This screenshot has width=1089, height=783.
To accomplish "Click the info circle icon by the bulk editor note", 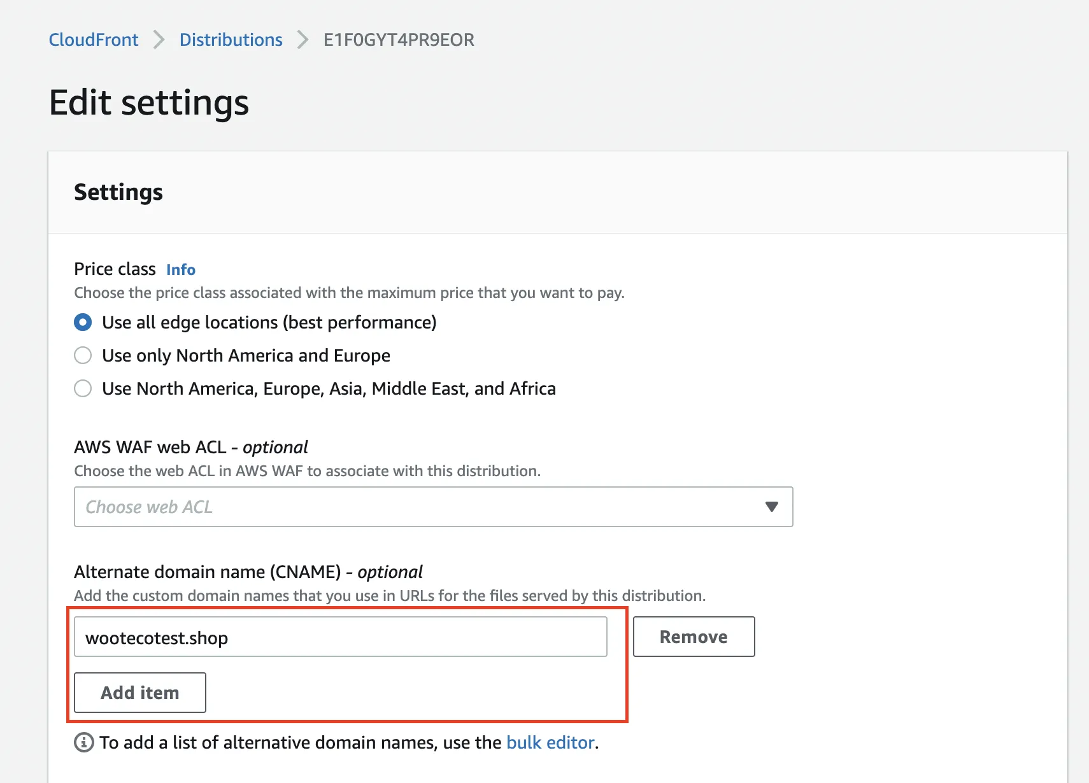I will click(x=84, y=742).
